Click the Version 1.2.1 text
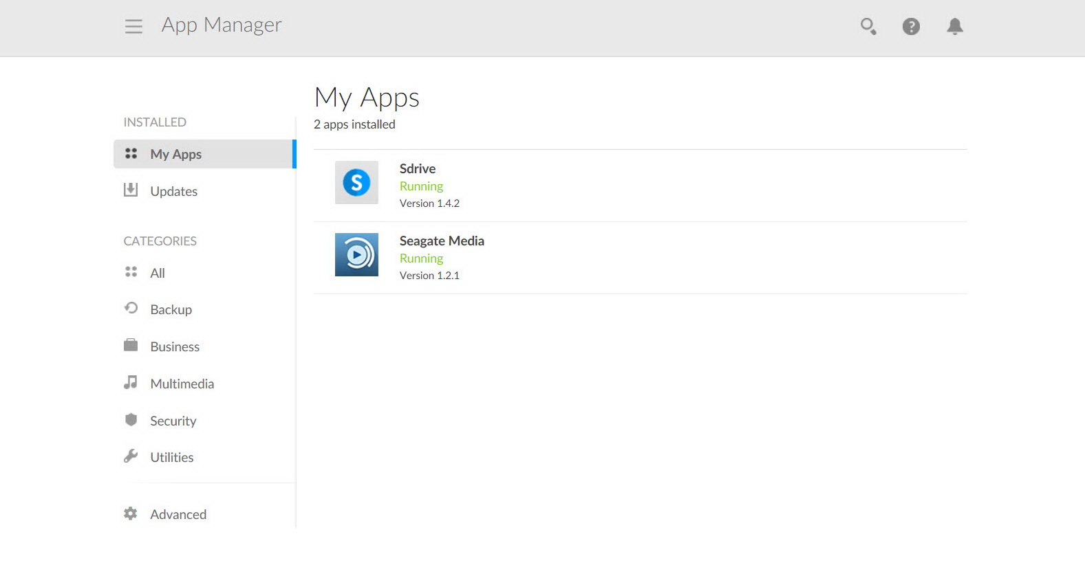Screen dimensions: 1085x563 click(x=429, y=276)
